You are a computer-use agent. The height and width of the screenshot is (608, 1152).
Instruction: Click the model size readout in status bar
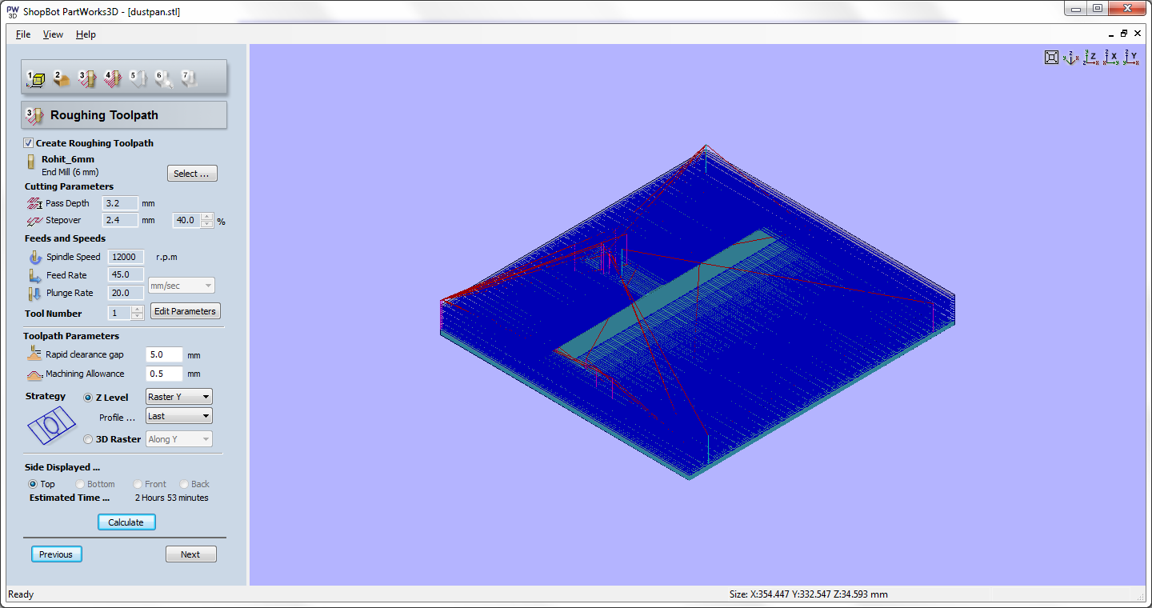[809, 594]
